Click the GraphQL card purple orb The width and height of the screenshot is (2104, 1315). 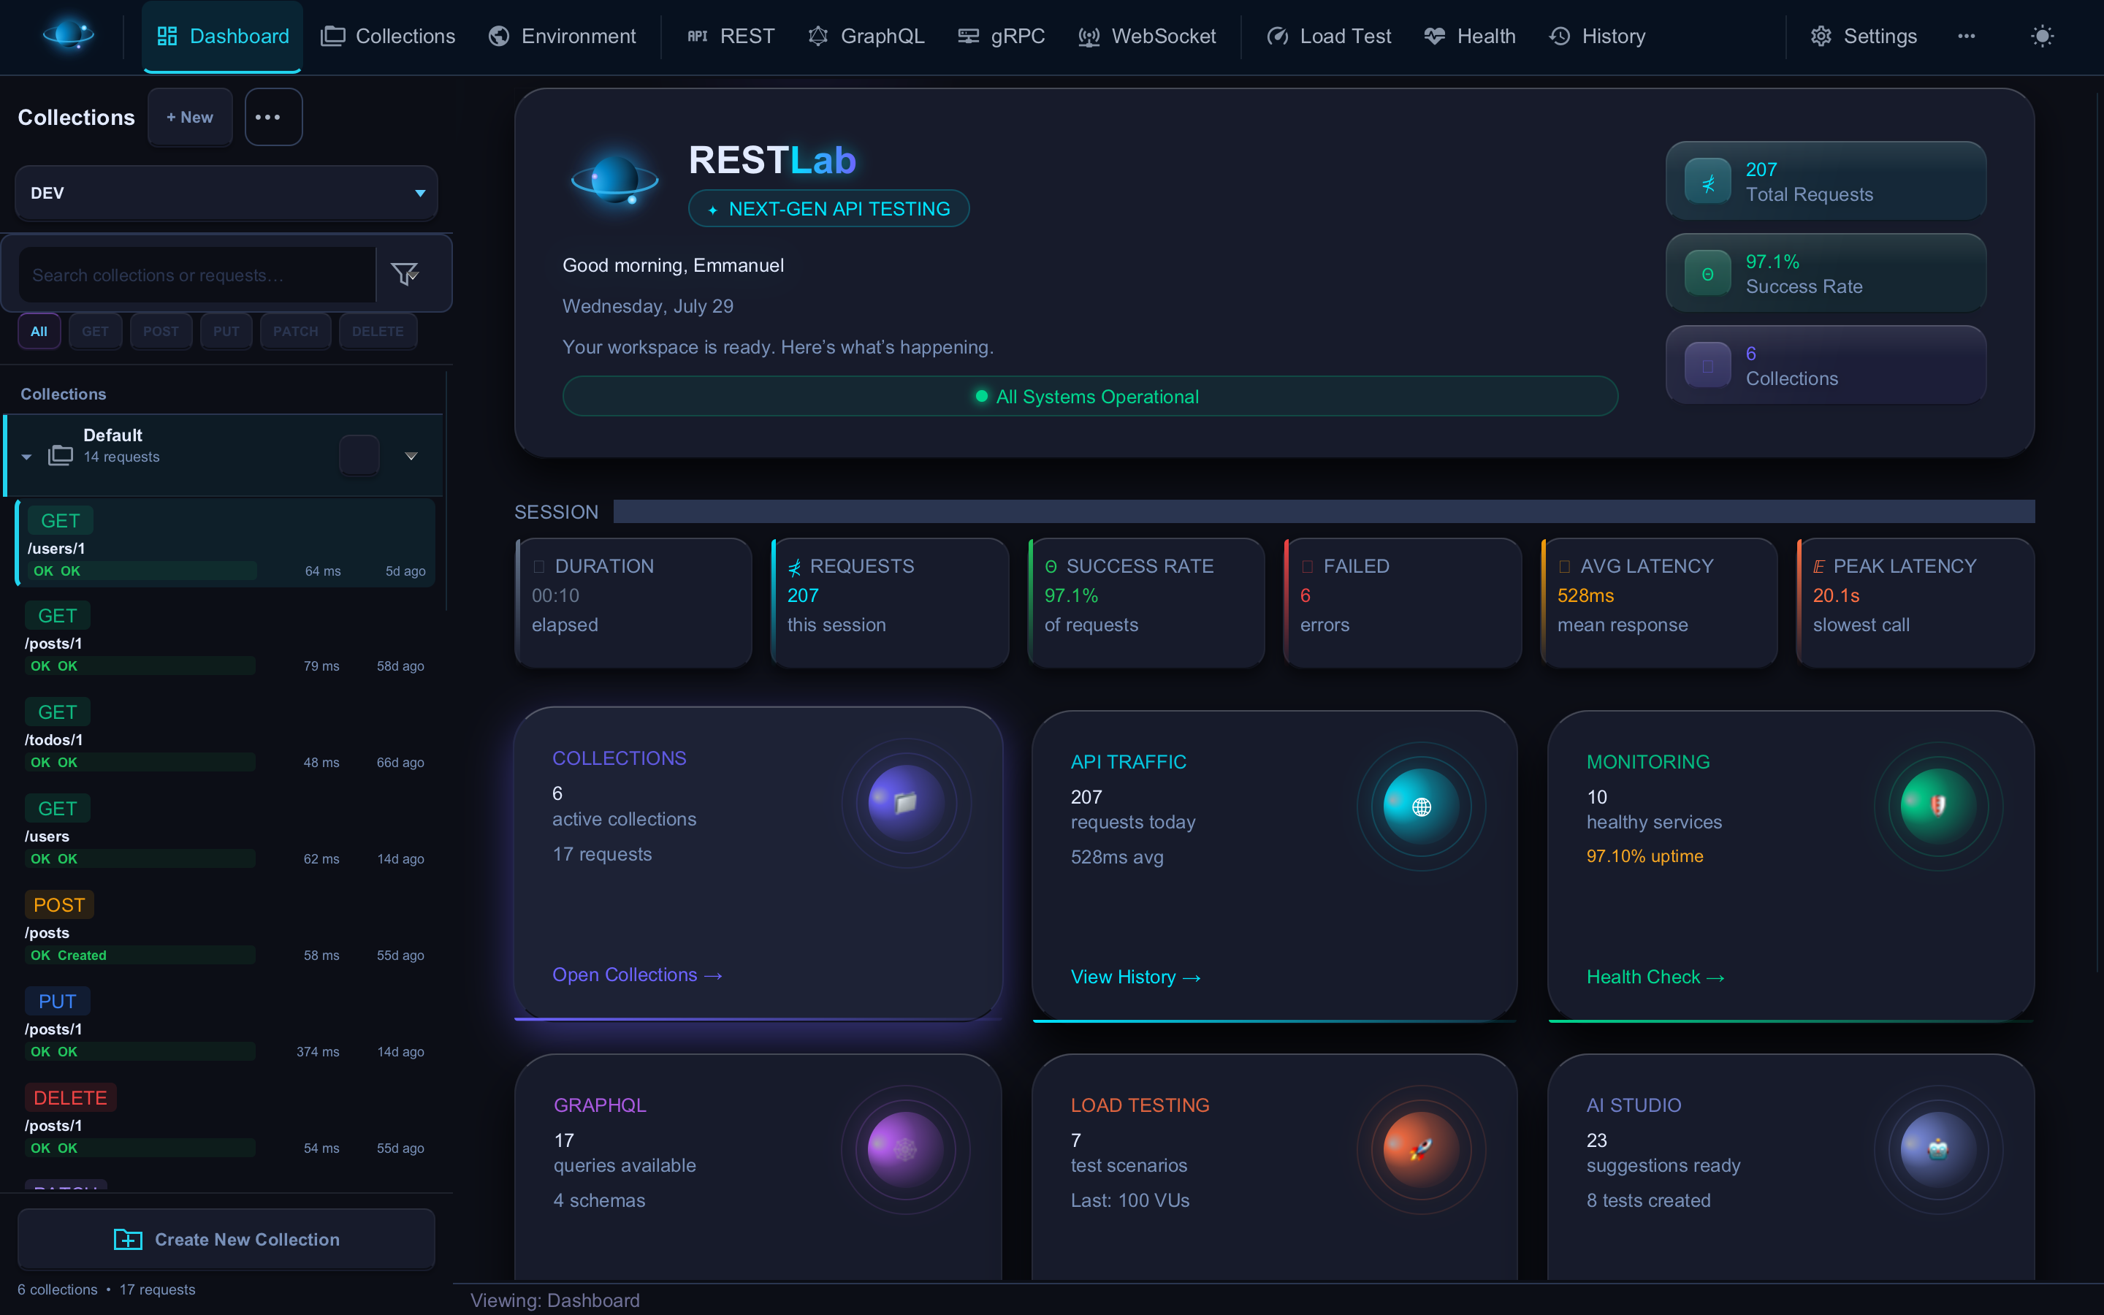click(x=906, y=1150)
